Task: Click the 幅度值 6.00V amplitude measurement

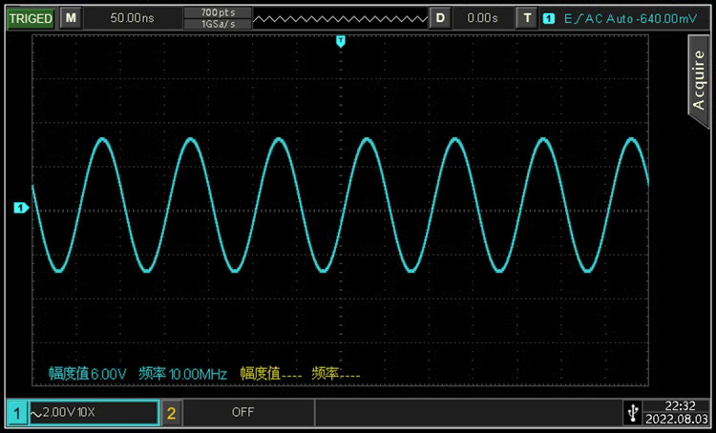Action: 88,374
